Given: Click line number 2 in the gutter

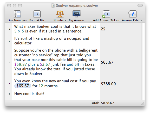Looking at the screenshot, I should coord(10,41).
